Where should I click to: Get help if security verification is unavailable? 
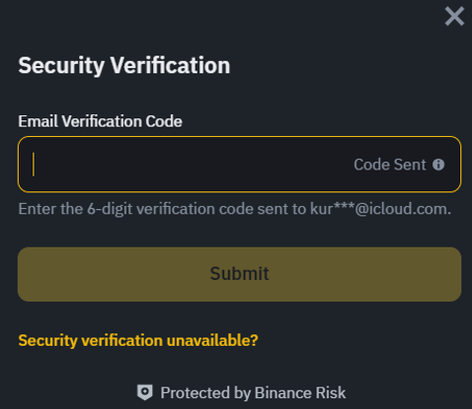click(x=138, y=340)
